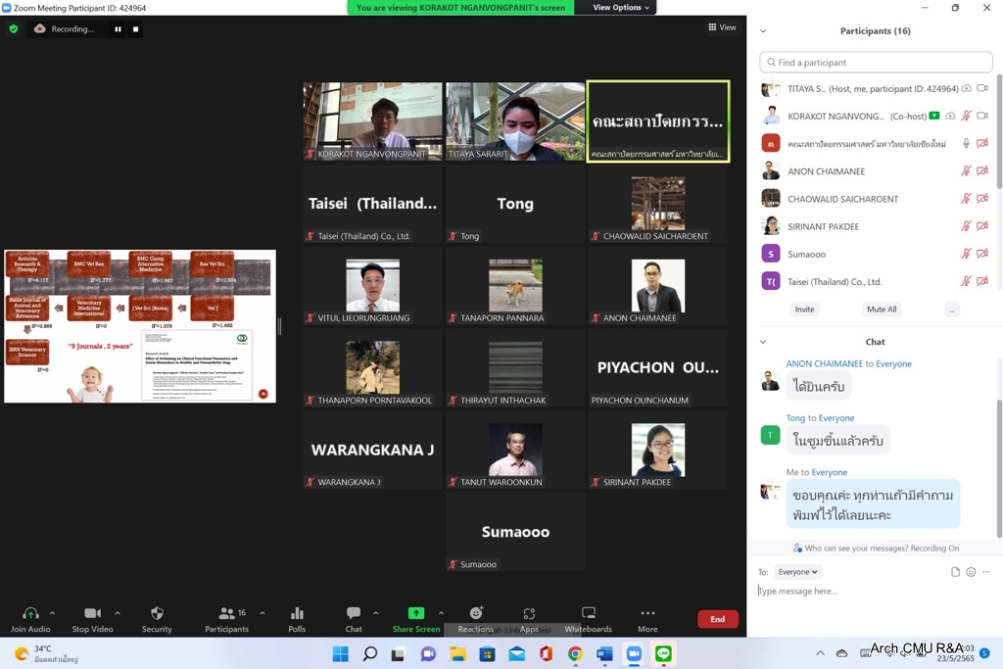Expand audio options arrow beside Join Audio
1003x669 pixels.
(x=53, y=613)
